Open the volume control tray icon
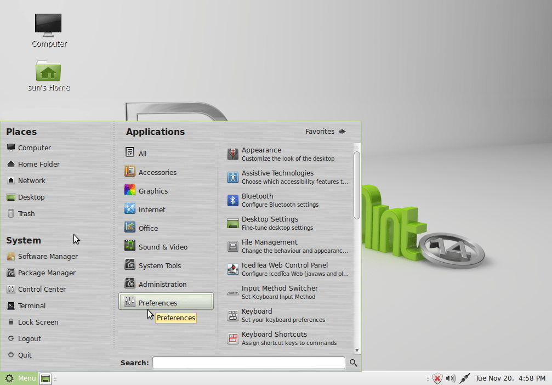Image resolution: width=552 pixels, height=385 pixels. (x=451, y=378)
